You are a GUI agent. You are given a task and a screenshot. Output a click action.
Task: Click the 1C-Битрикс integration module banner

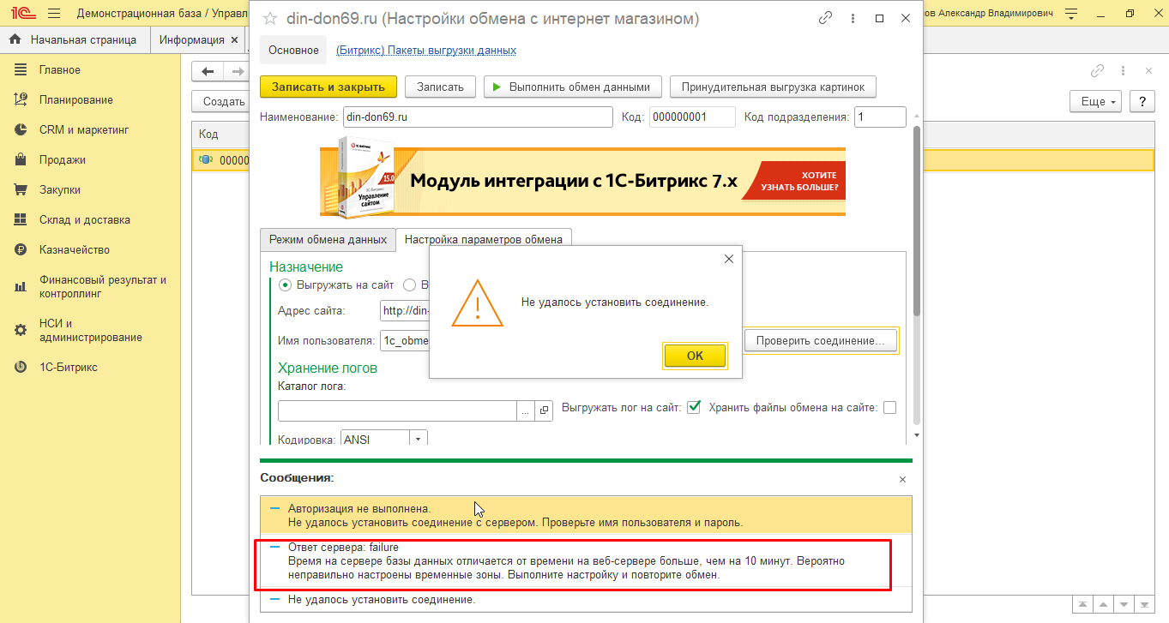[582, 181]
